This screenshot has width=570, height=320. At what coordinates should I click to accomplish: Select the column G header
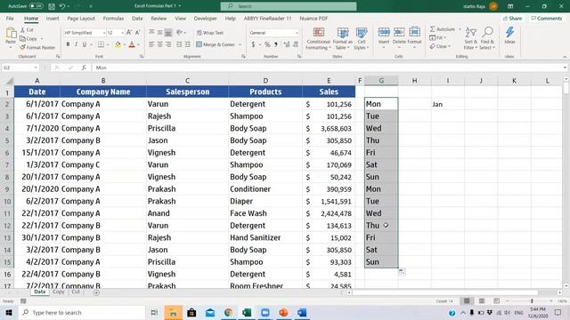(381, 81)
